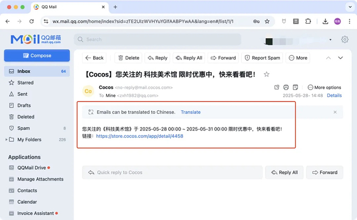Open the Deleted folder

(37, 117)
